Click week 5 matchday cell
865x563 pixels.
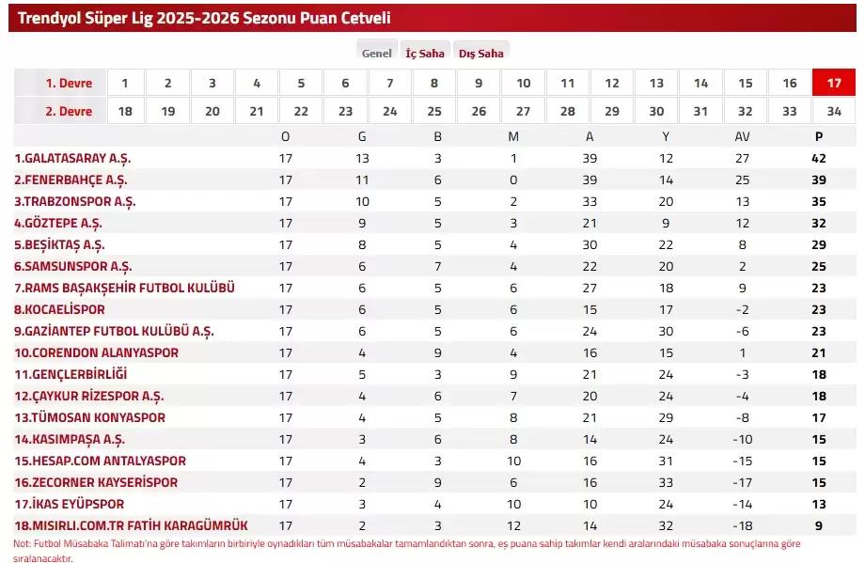[x=301, y=83]
